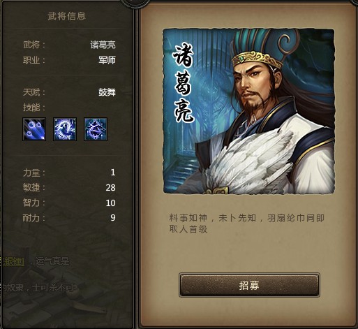The image size is (358, 329).
Task: Click the 武将信息 panel title
Action: (x=67, y=16)
